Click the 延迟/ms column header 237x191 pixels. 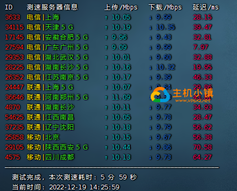click(205, 7)
